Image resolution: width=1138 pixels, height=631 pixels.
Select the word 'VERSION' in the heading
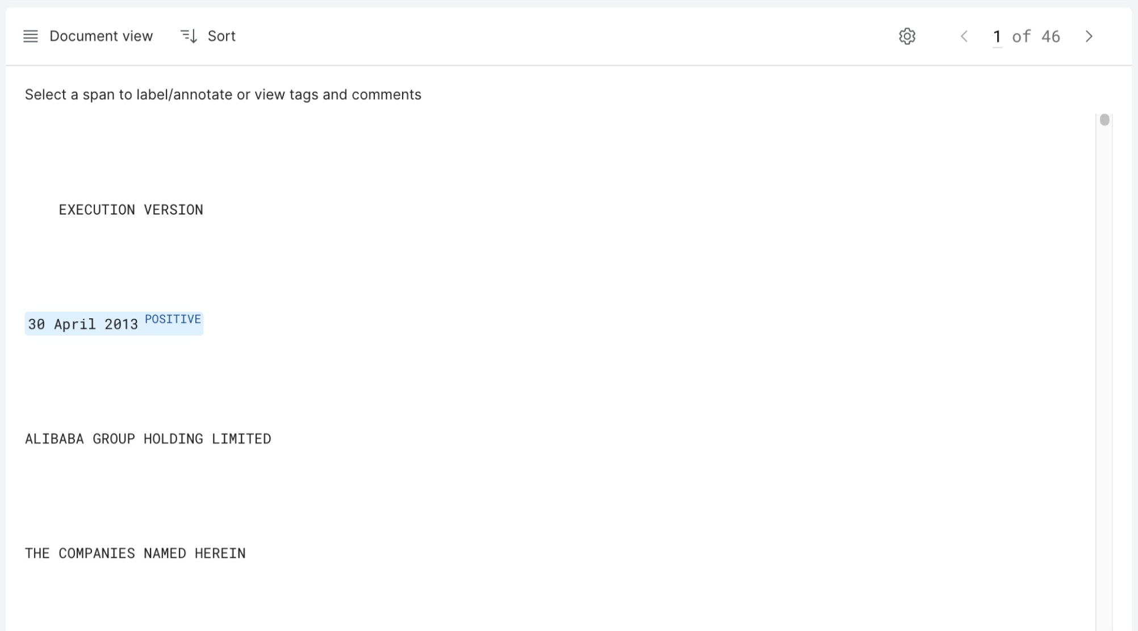(173, 210)
